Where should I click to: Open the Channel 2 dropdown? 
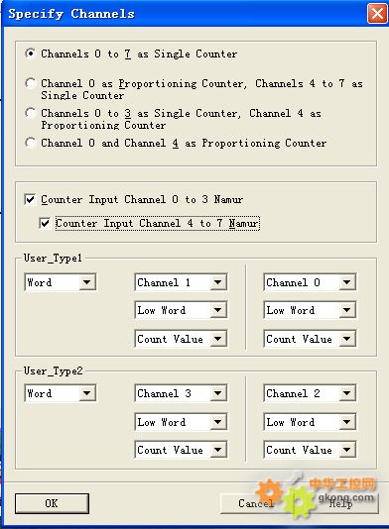(x=310, y=393)
